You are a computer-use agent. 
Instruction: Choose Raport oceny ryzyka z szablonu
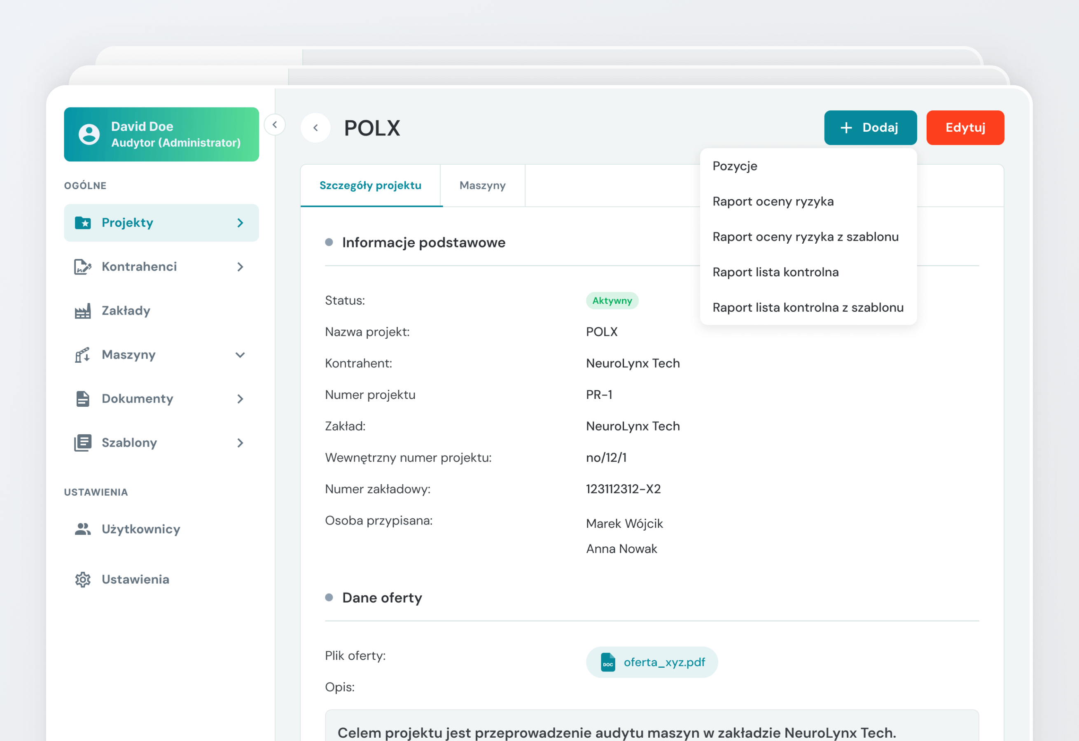(x=808, y=237)
